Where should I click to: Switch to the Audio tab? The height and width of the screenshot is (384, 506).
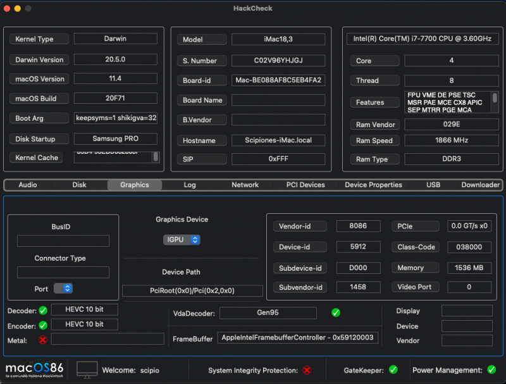28,185
